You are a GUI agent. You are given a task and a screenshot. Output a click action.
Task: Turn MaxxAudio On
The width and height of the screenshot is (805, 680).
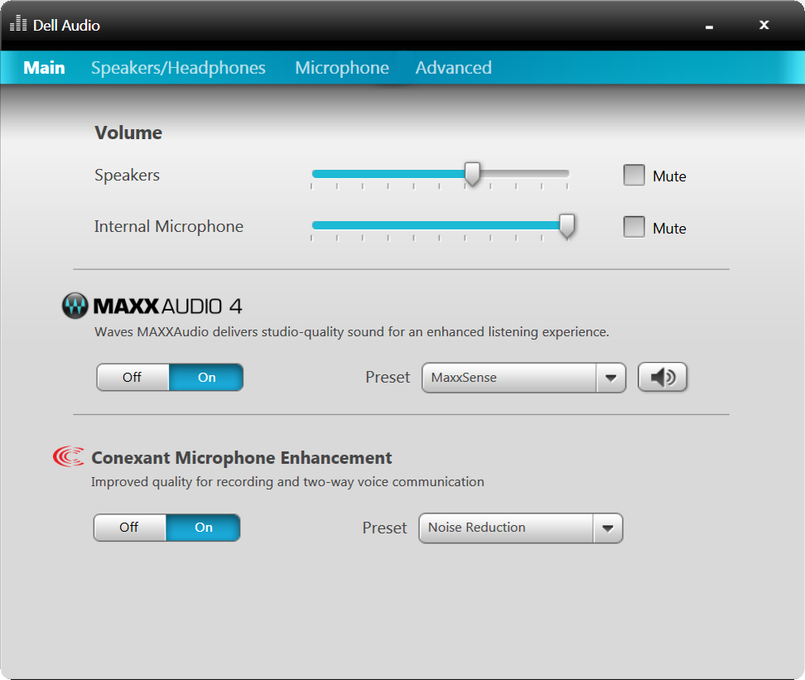tap(206, 378)
